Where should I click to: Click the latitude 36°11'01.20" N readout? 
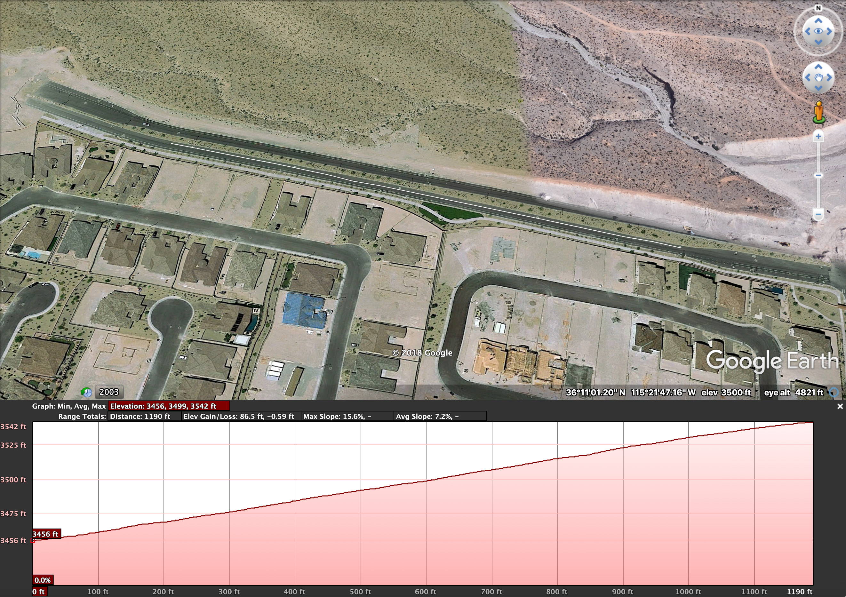(x=595, y=393)
